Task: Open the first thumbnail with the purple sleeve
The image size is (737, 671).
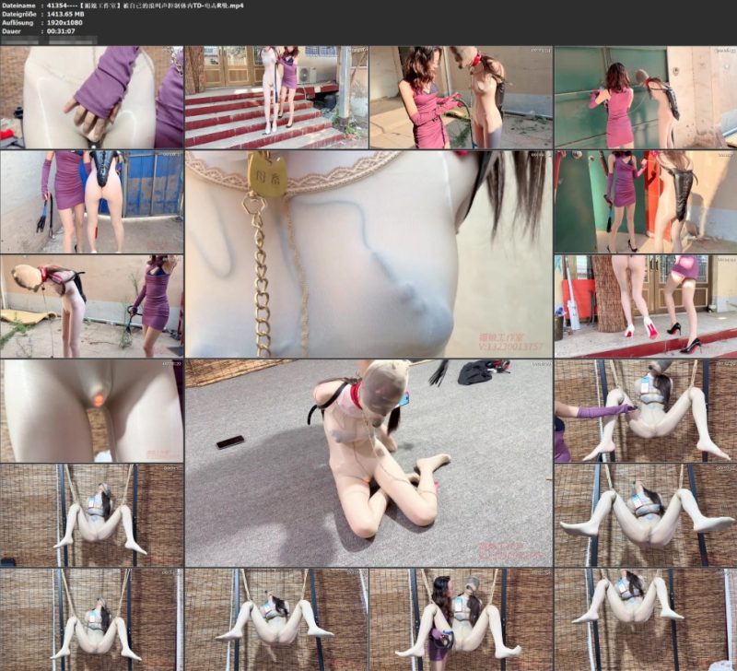Action: (x=91, y=97)
